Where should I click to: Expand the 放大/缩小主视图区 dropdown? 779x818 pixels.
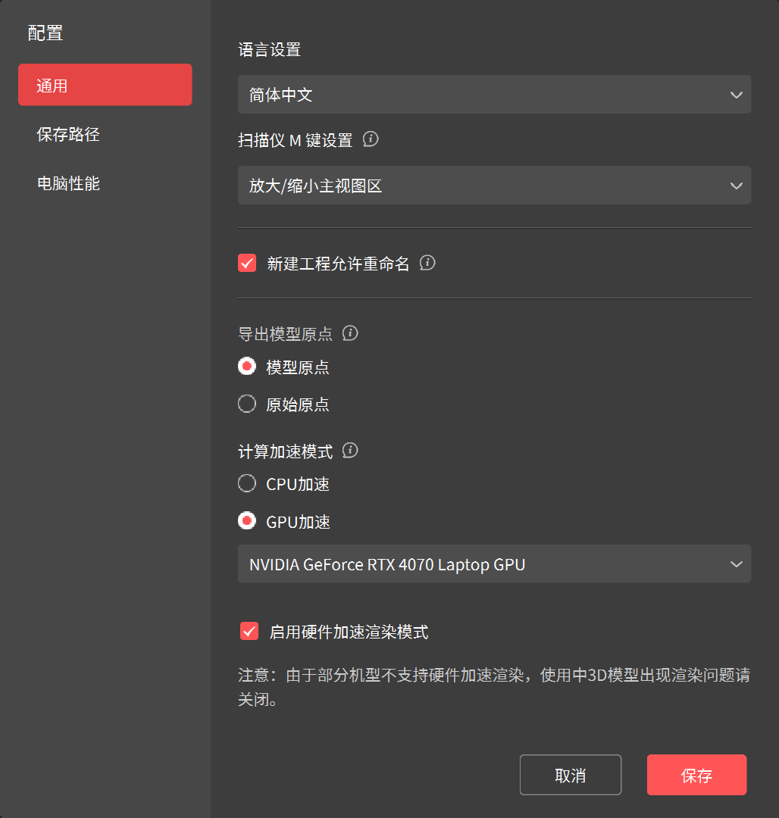[494, 186]
